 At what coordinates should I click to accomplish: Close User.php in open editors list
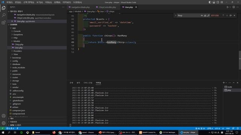coord(12,21)
